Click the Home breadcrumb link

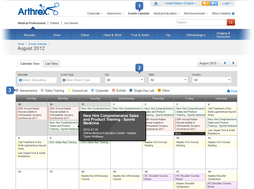point(21,44)
